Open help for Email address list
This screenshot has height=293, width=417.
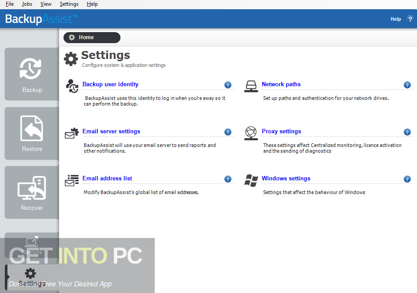227,179
